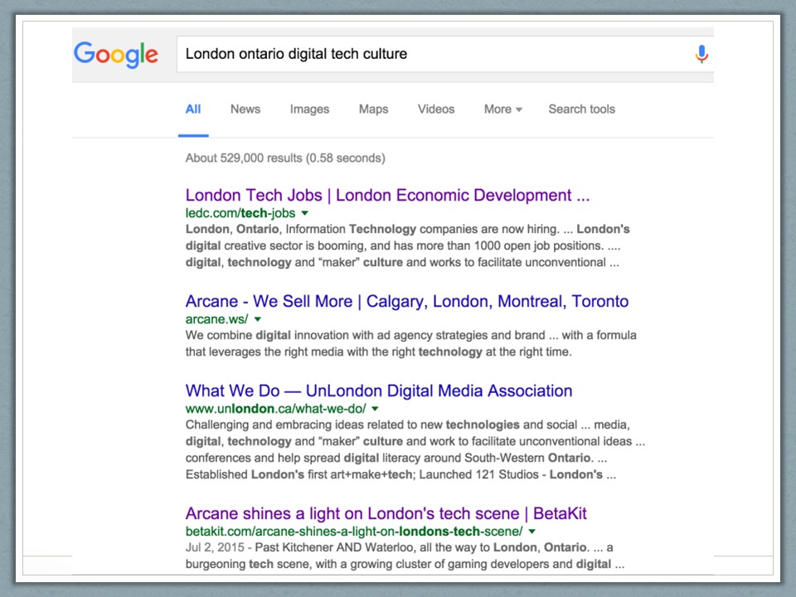Open Arcane - We Sell More result

click(x=406, y=301)
